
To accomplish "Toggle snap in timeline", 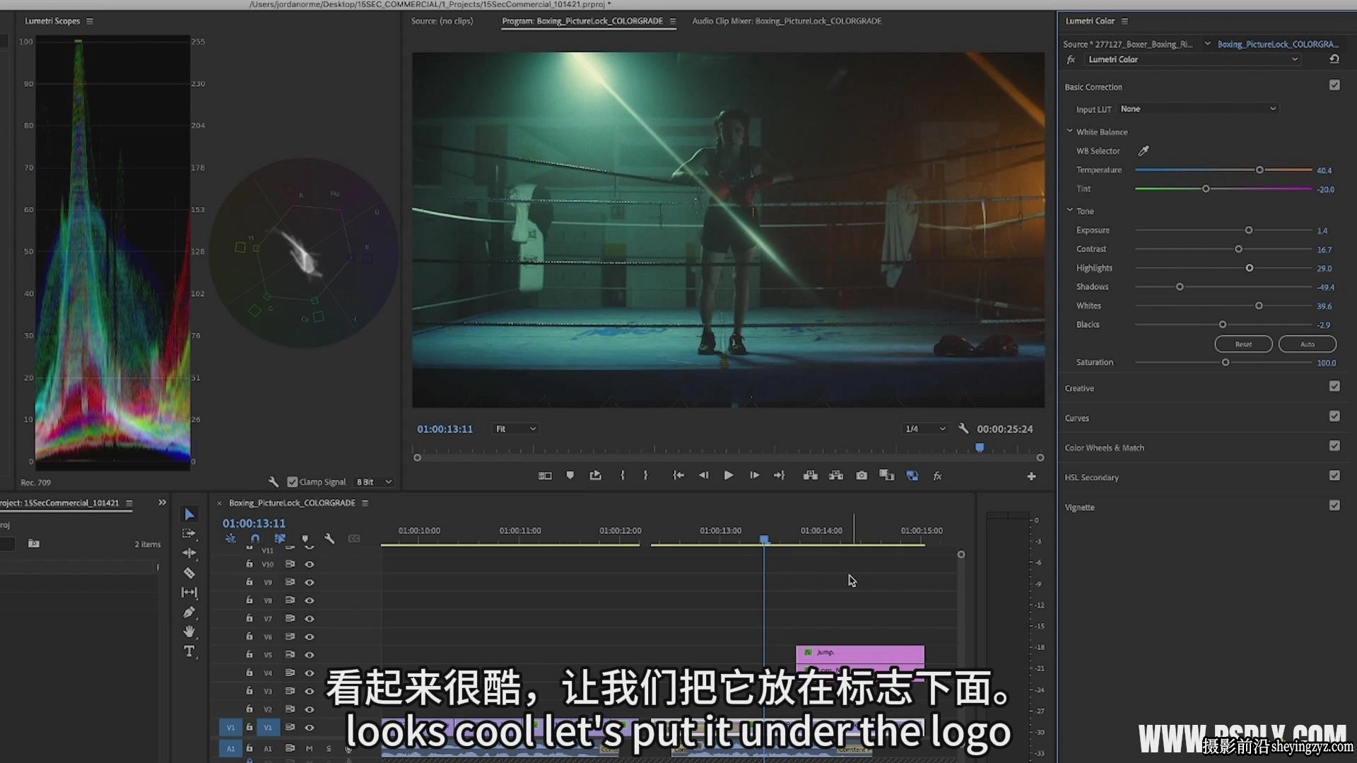I will coord(255,538).
